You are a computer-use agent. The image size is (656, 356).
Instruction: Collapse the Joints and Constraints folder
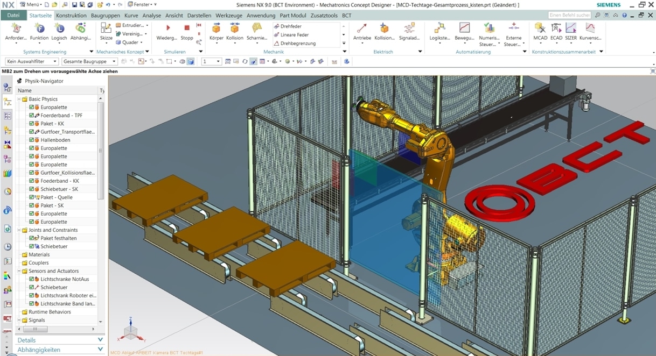tap(19, 230)
